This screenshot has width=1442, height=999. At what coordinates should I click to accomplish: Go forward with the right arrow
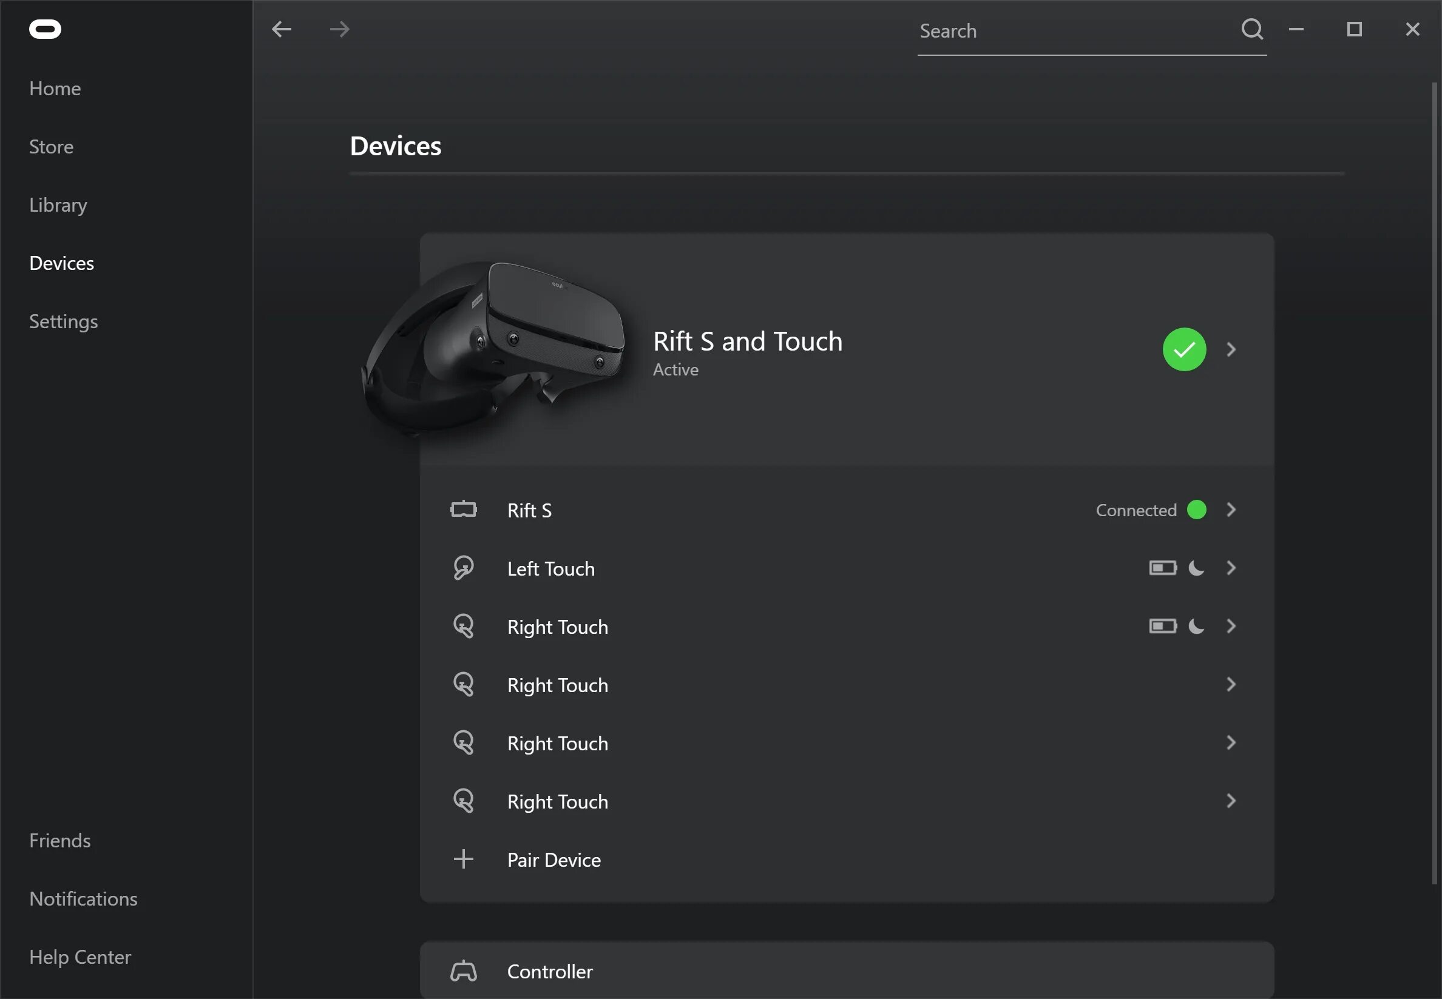coord(339,30)
